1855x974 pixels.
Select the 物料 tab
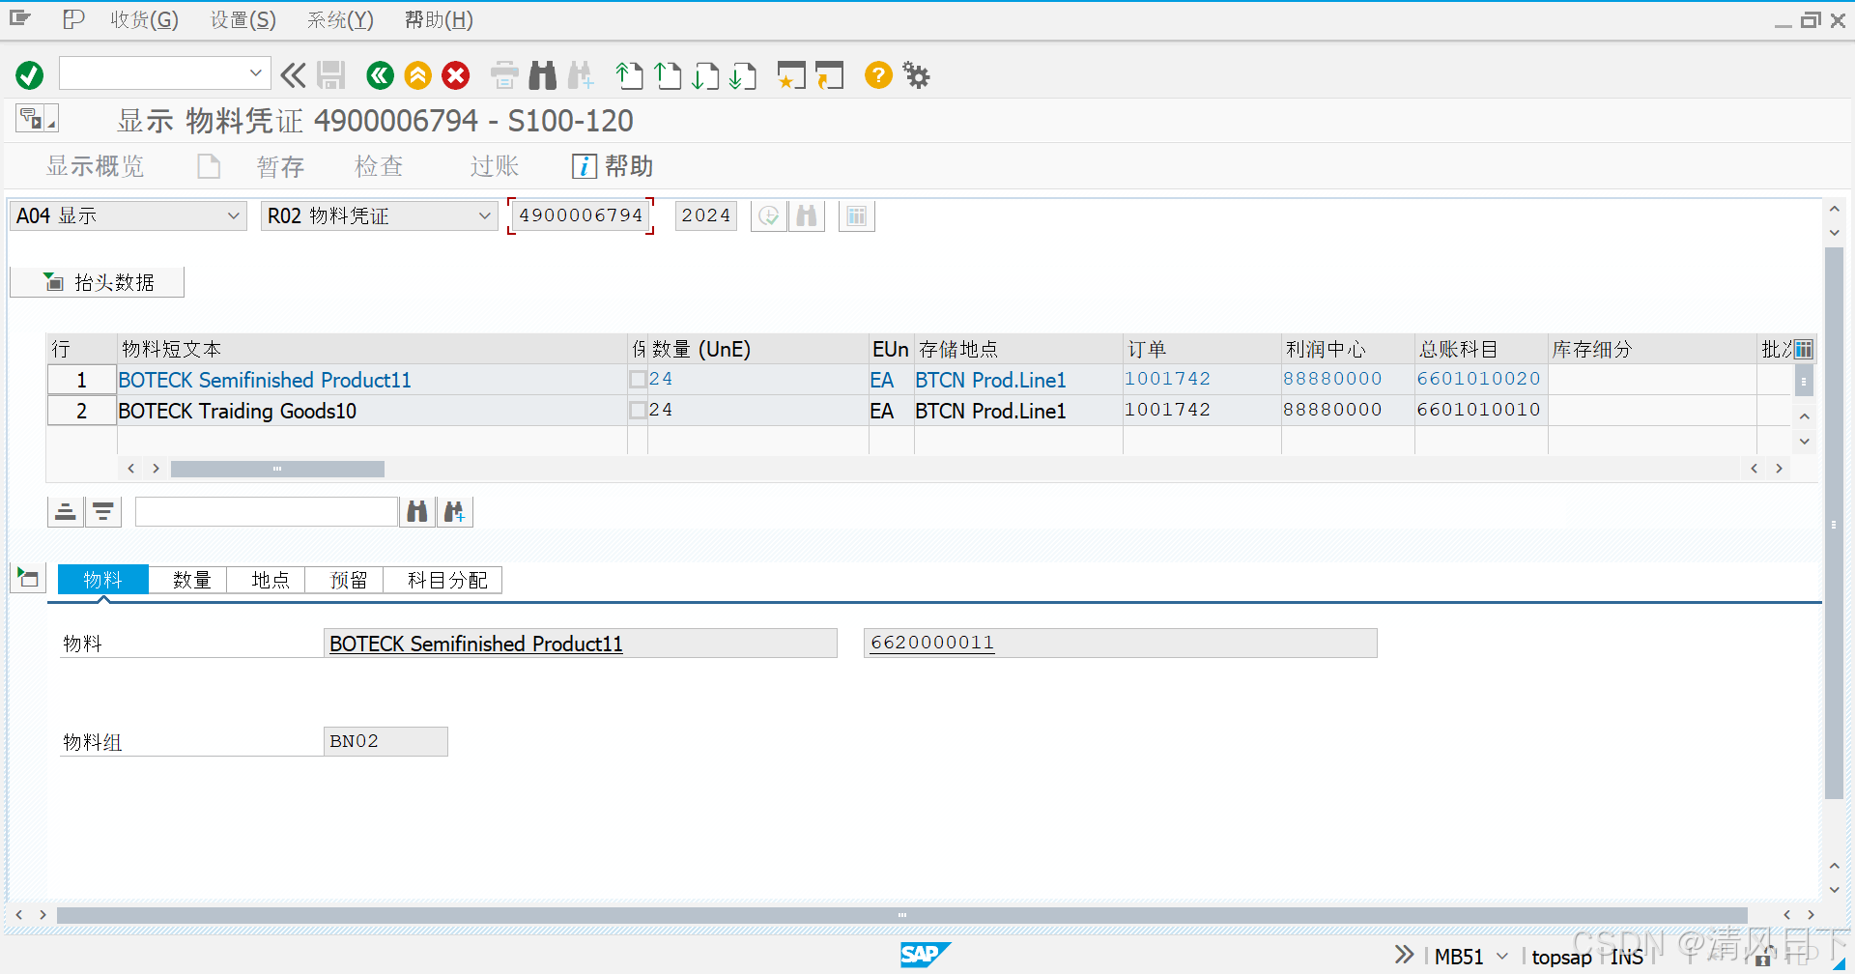point(102,580)
